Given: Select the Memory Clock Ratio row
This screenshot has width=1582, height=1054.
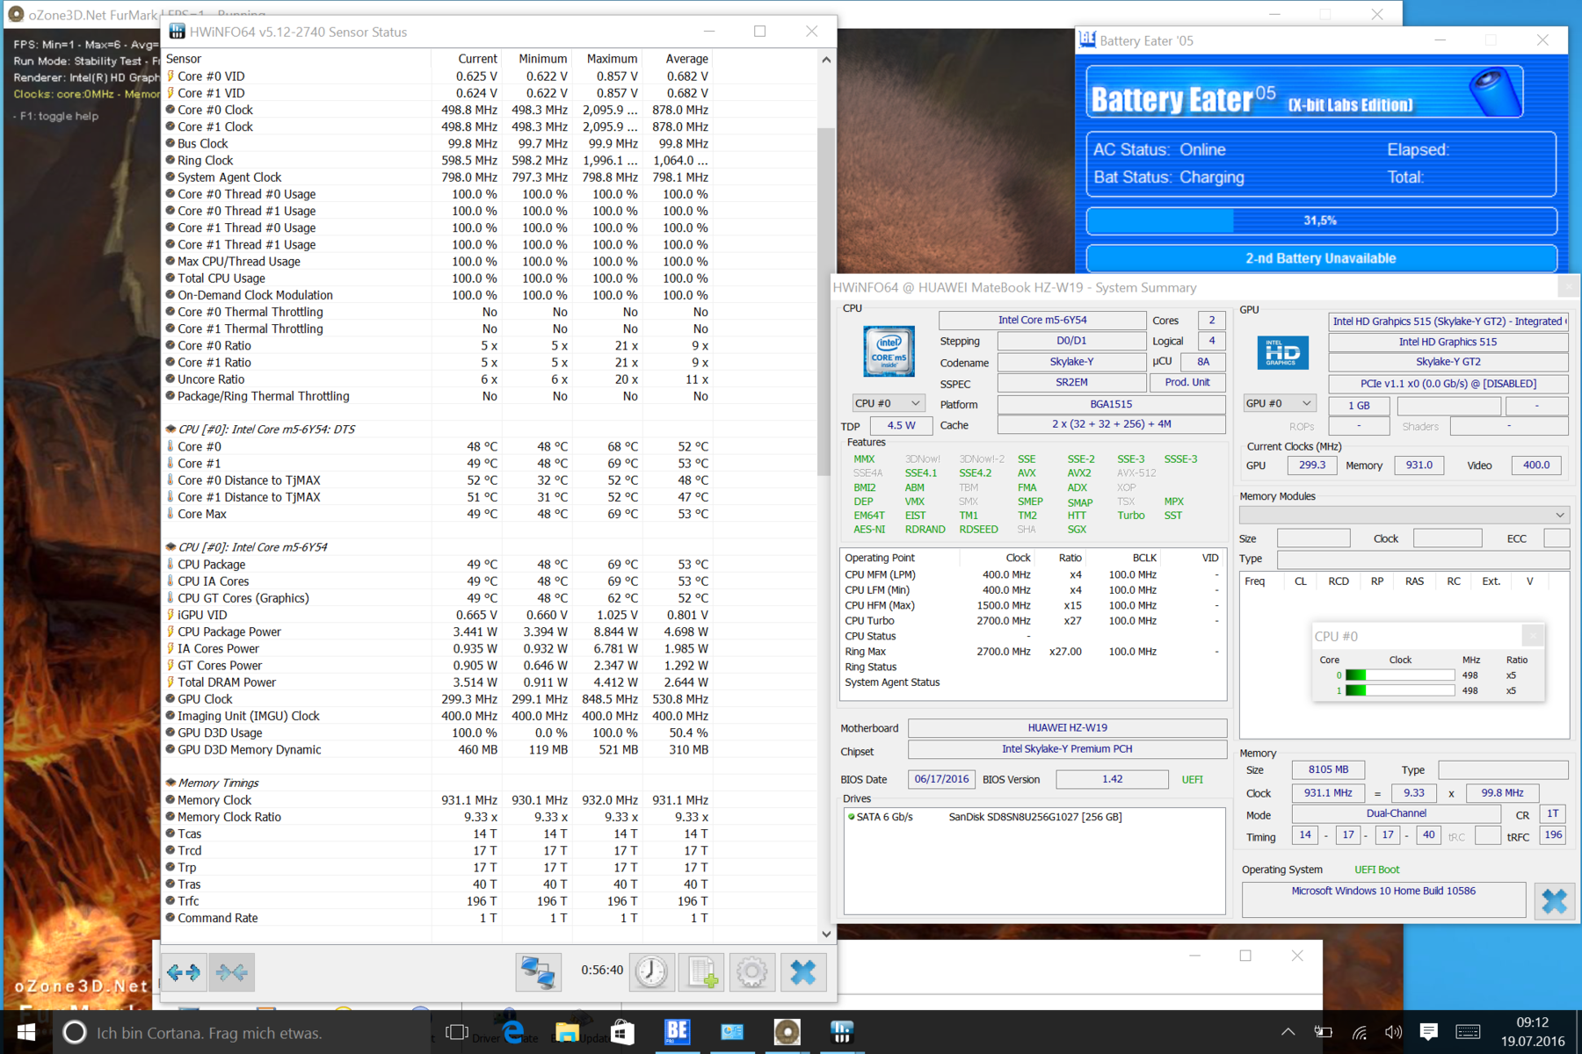Looking at the screenshot, I should pyautogui.click(x=438, y=817).
